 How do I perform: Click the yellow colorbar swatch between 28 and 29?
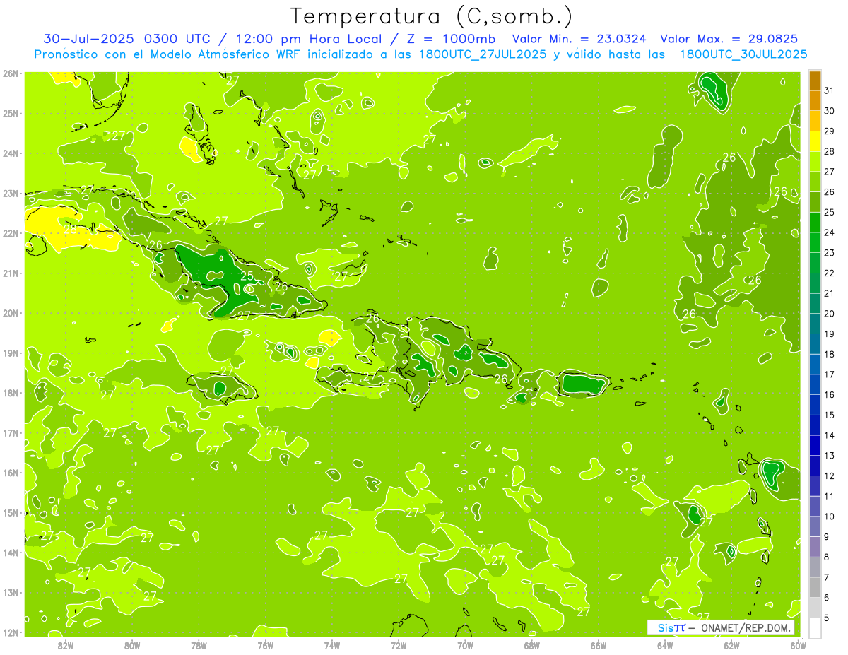coord(815,141)
